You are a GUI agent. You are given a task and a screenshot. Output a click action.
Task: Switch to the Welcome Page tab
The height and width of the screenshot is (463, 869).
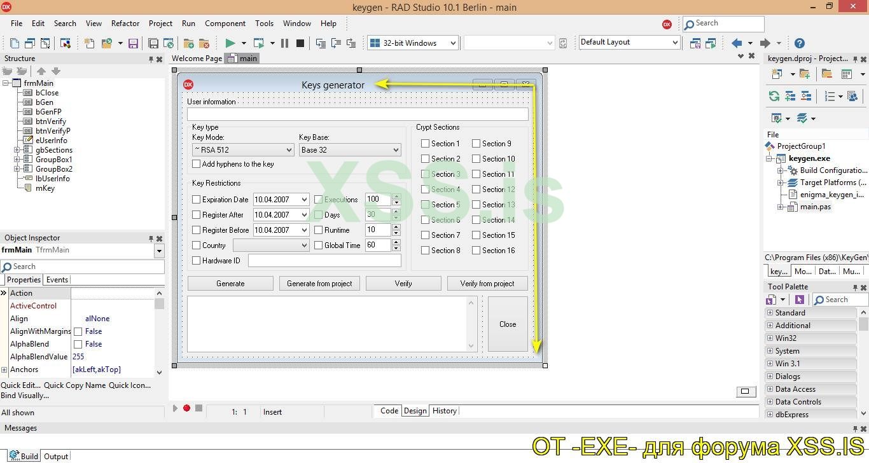click(197, 59)
